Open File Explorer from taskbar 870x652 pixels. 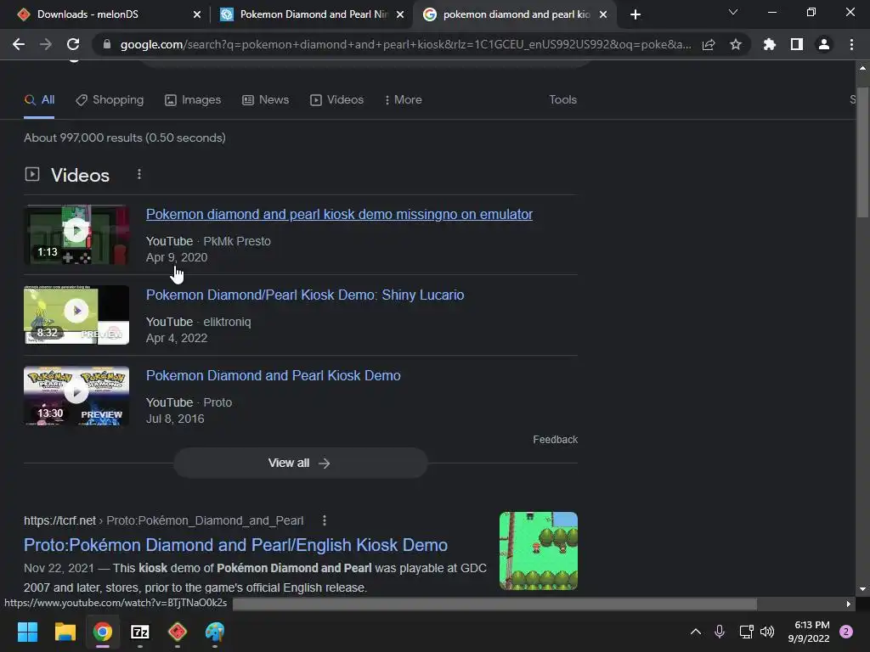click(65, 632)
